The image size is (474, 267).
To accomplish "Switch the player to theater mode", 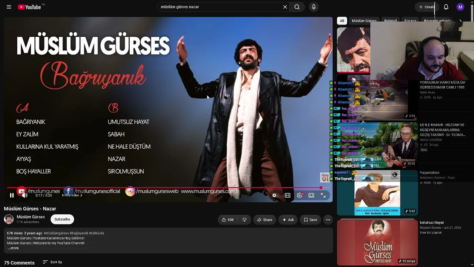I will 311,195.
